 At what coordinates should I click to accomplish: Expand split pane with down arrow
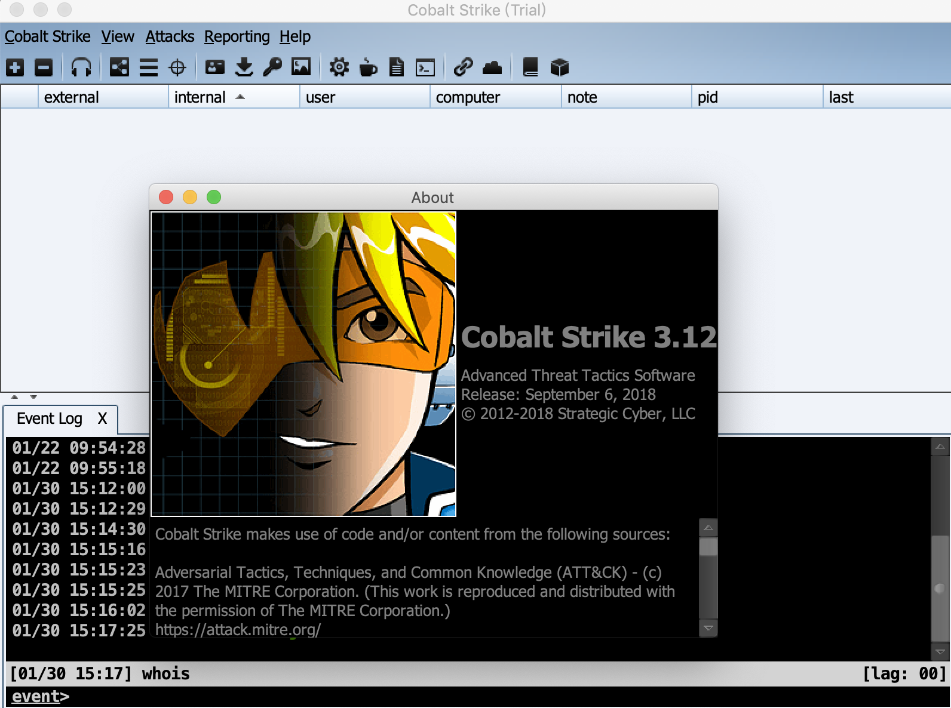coord(33,396)
